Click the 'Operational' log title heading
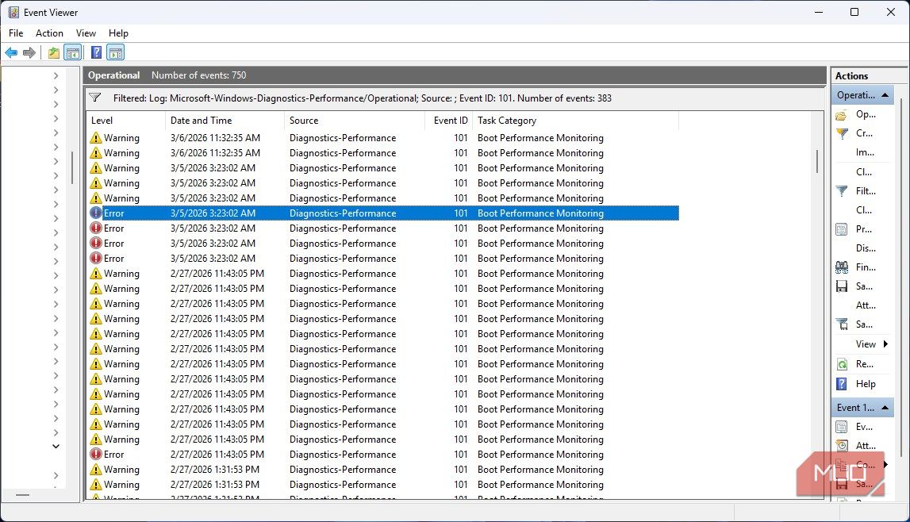This screenshot has width=910, height=522. click(x=113, y=75)
